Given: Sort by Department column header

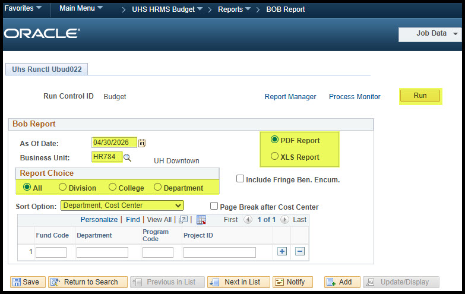Looking at the screenshot, I should [x=94, y=235].
